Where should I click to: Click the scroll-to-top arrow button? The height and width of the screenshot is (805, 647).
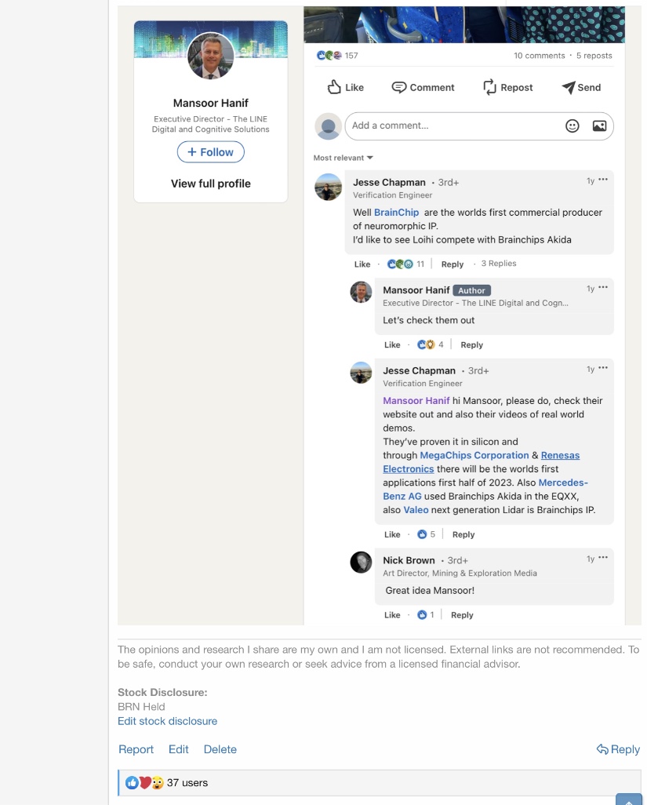click(629, 800)
